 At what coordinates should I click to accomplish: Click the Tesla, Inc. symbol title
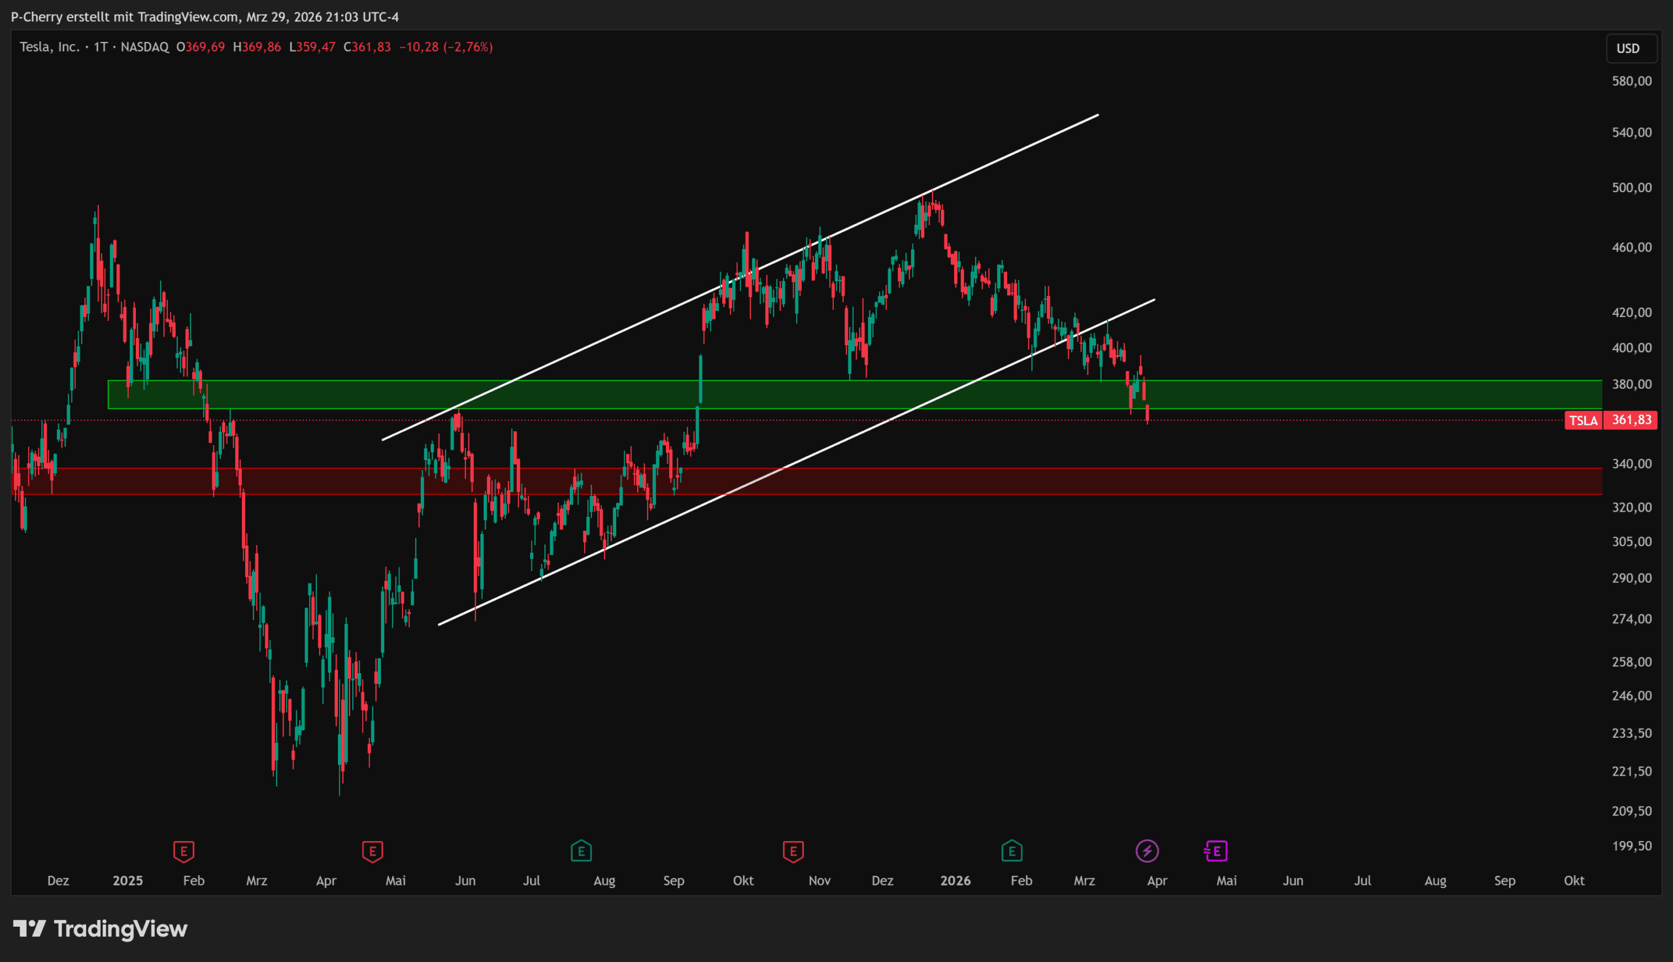pos(50,47)
